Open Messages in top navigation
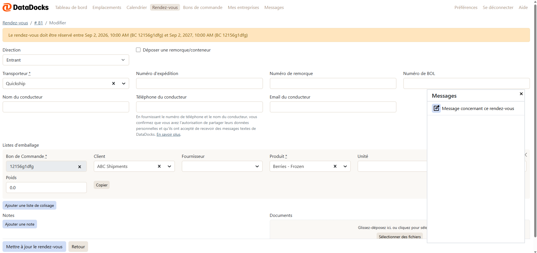This screenshot has height=253, width=537. (x=274, y=7)
